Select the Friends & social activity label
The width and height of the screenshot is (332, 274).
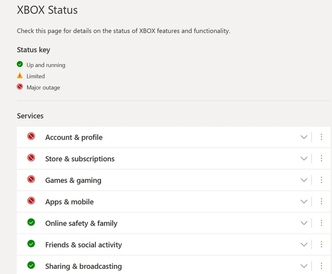[83, 245]
